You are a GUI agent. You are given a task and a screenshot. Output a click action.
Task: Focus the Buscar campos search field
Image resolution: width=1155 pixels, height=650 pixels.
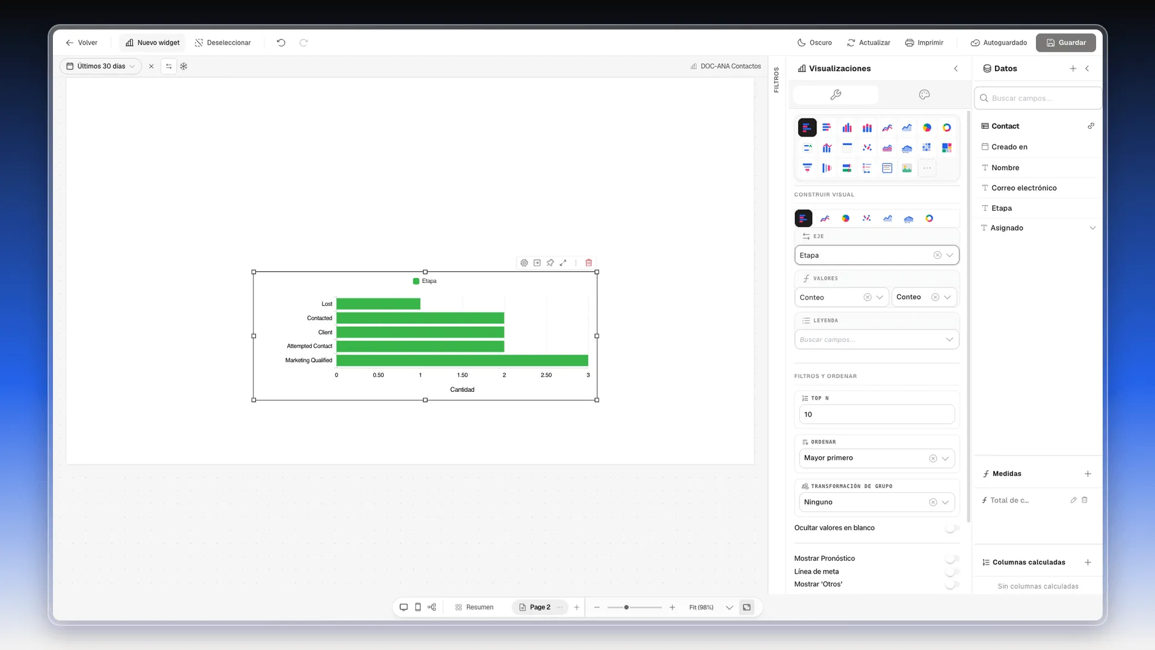pos(1038,98)
